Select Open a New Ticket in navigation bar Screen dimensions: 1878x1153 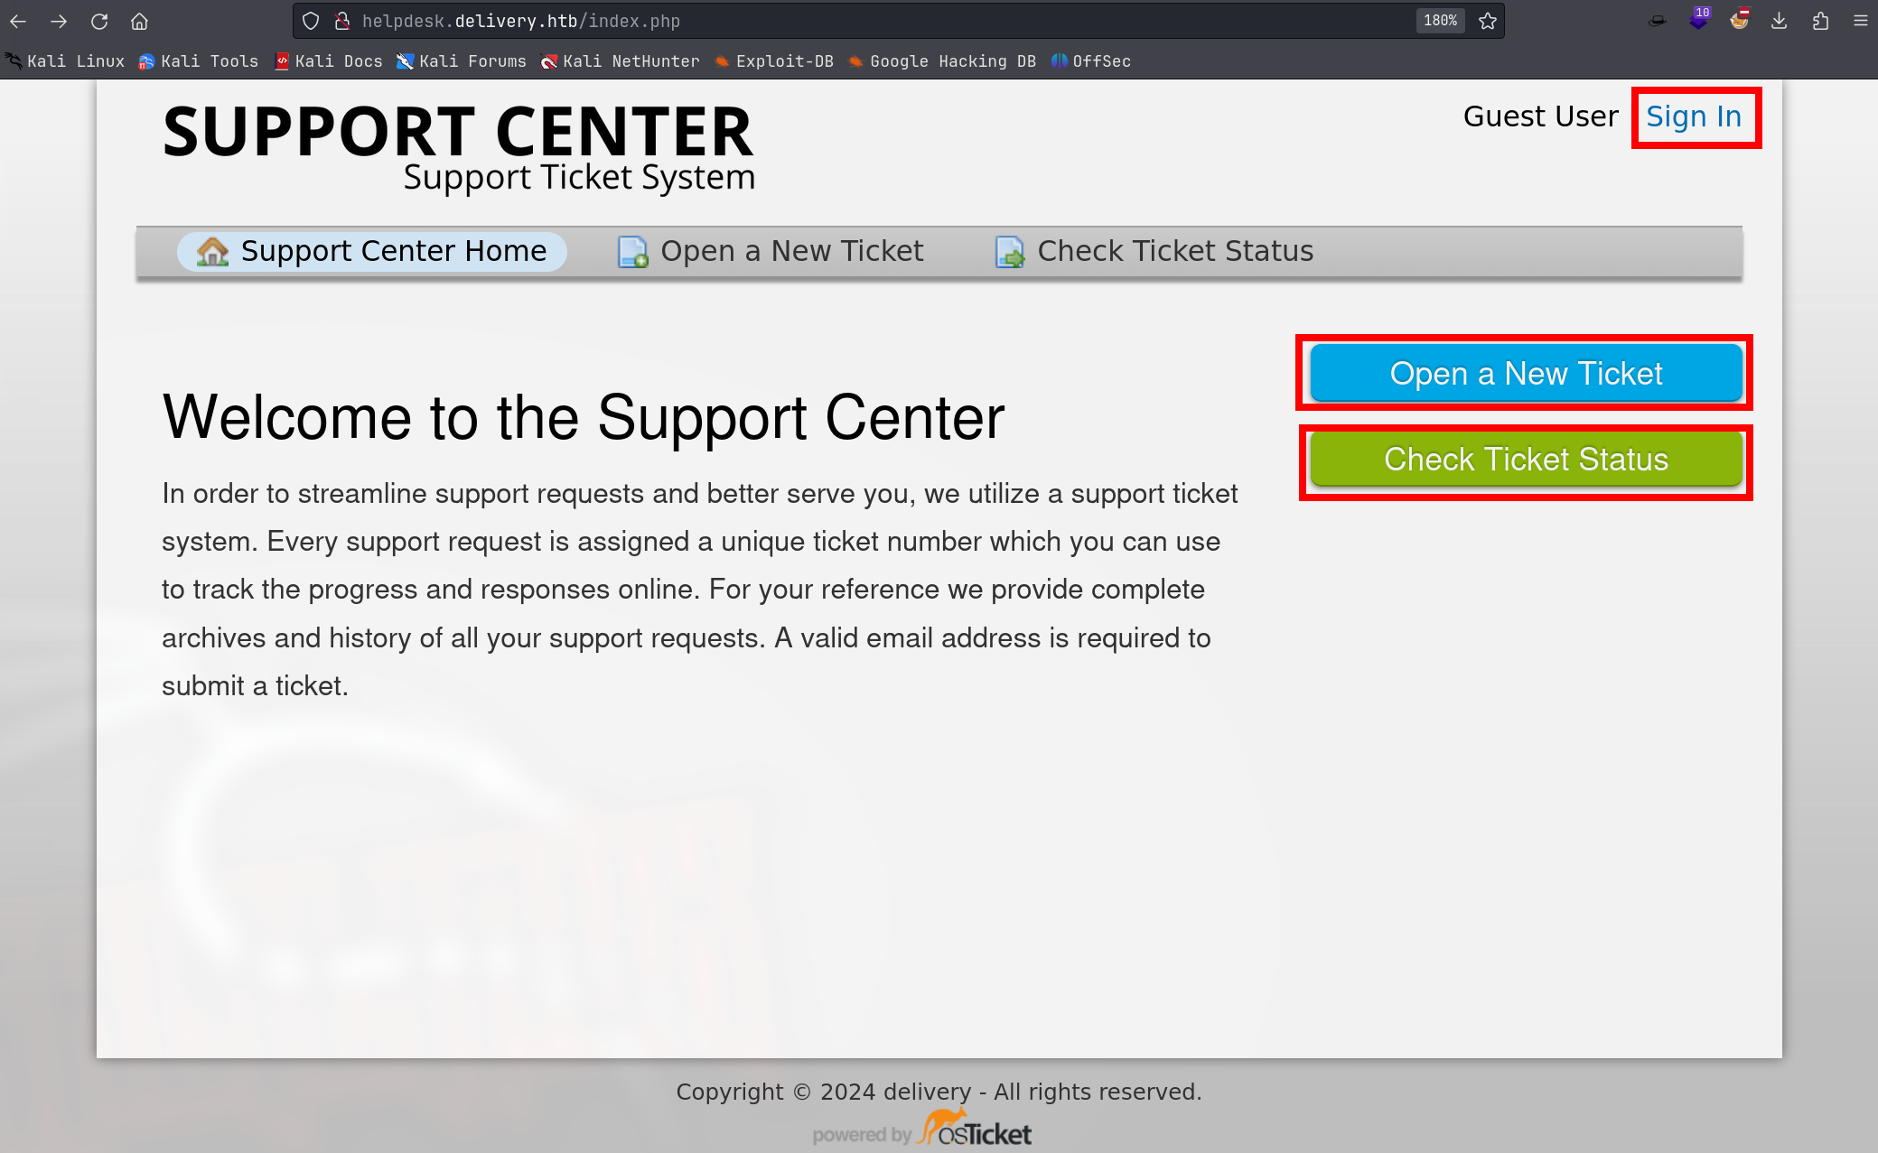click(771, 251)
